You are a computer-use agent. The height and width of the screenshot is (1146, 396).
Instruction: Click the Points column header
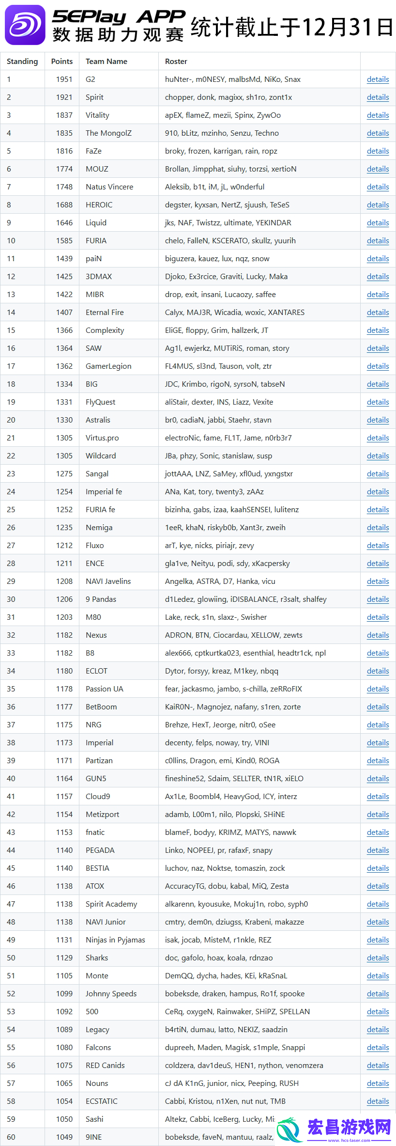62,62
